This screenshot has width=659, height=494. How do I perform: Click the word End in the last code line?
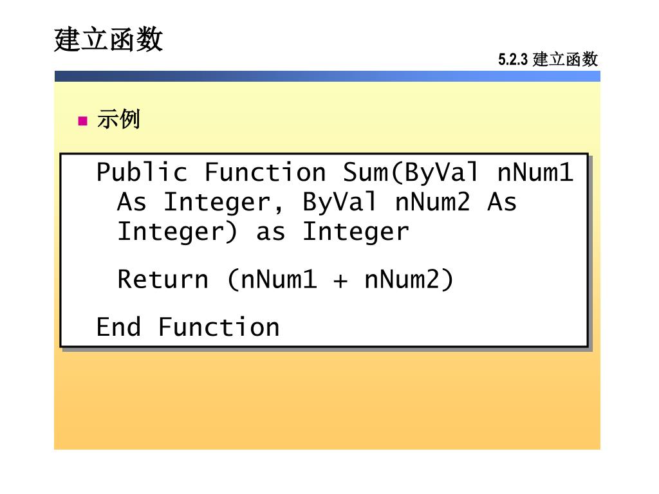(x=118, y=327)
